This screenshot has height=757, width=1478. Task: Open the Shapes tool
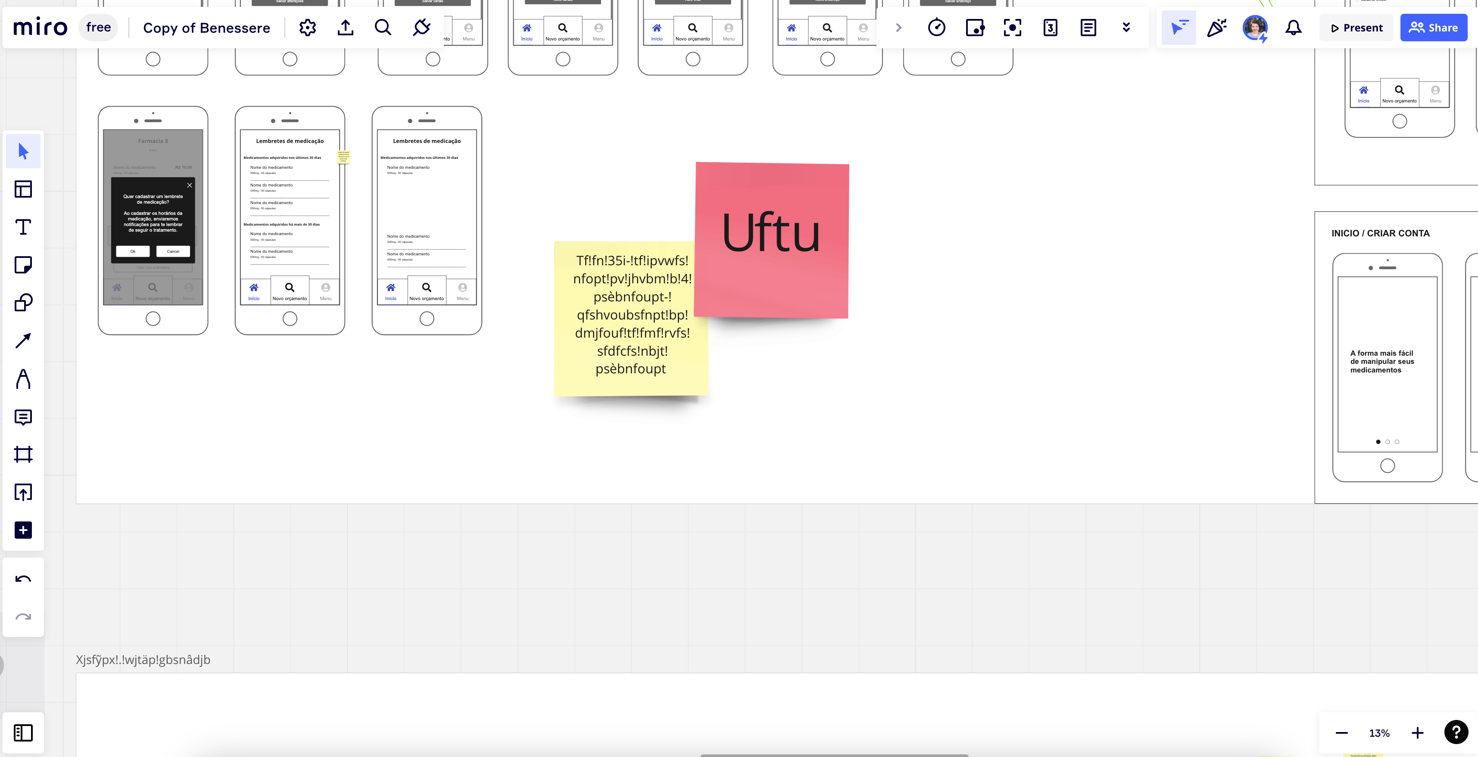coord(23,302)
